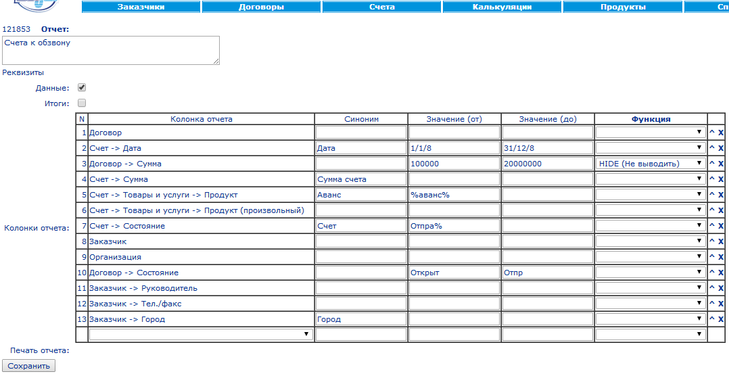
Task: Open the Договоры menu tab
Action: point(261,7)
